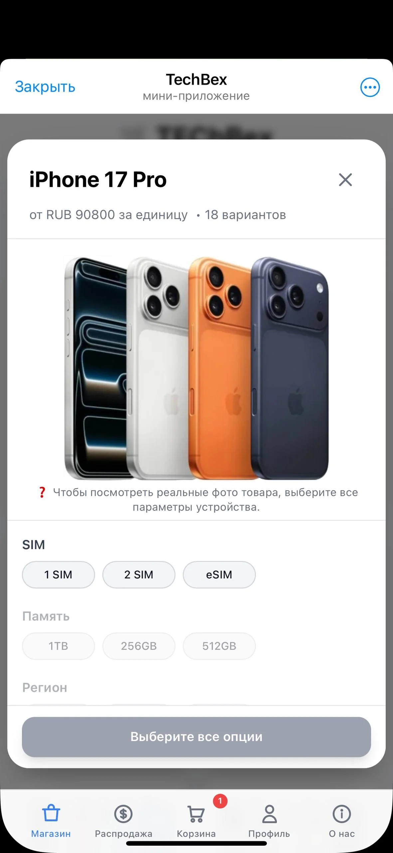Select the 1 SIM option

59,574
